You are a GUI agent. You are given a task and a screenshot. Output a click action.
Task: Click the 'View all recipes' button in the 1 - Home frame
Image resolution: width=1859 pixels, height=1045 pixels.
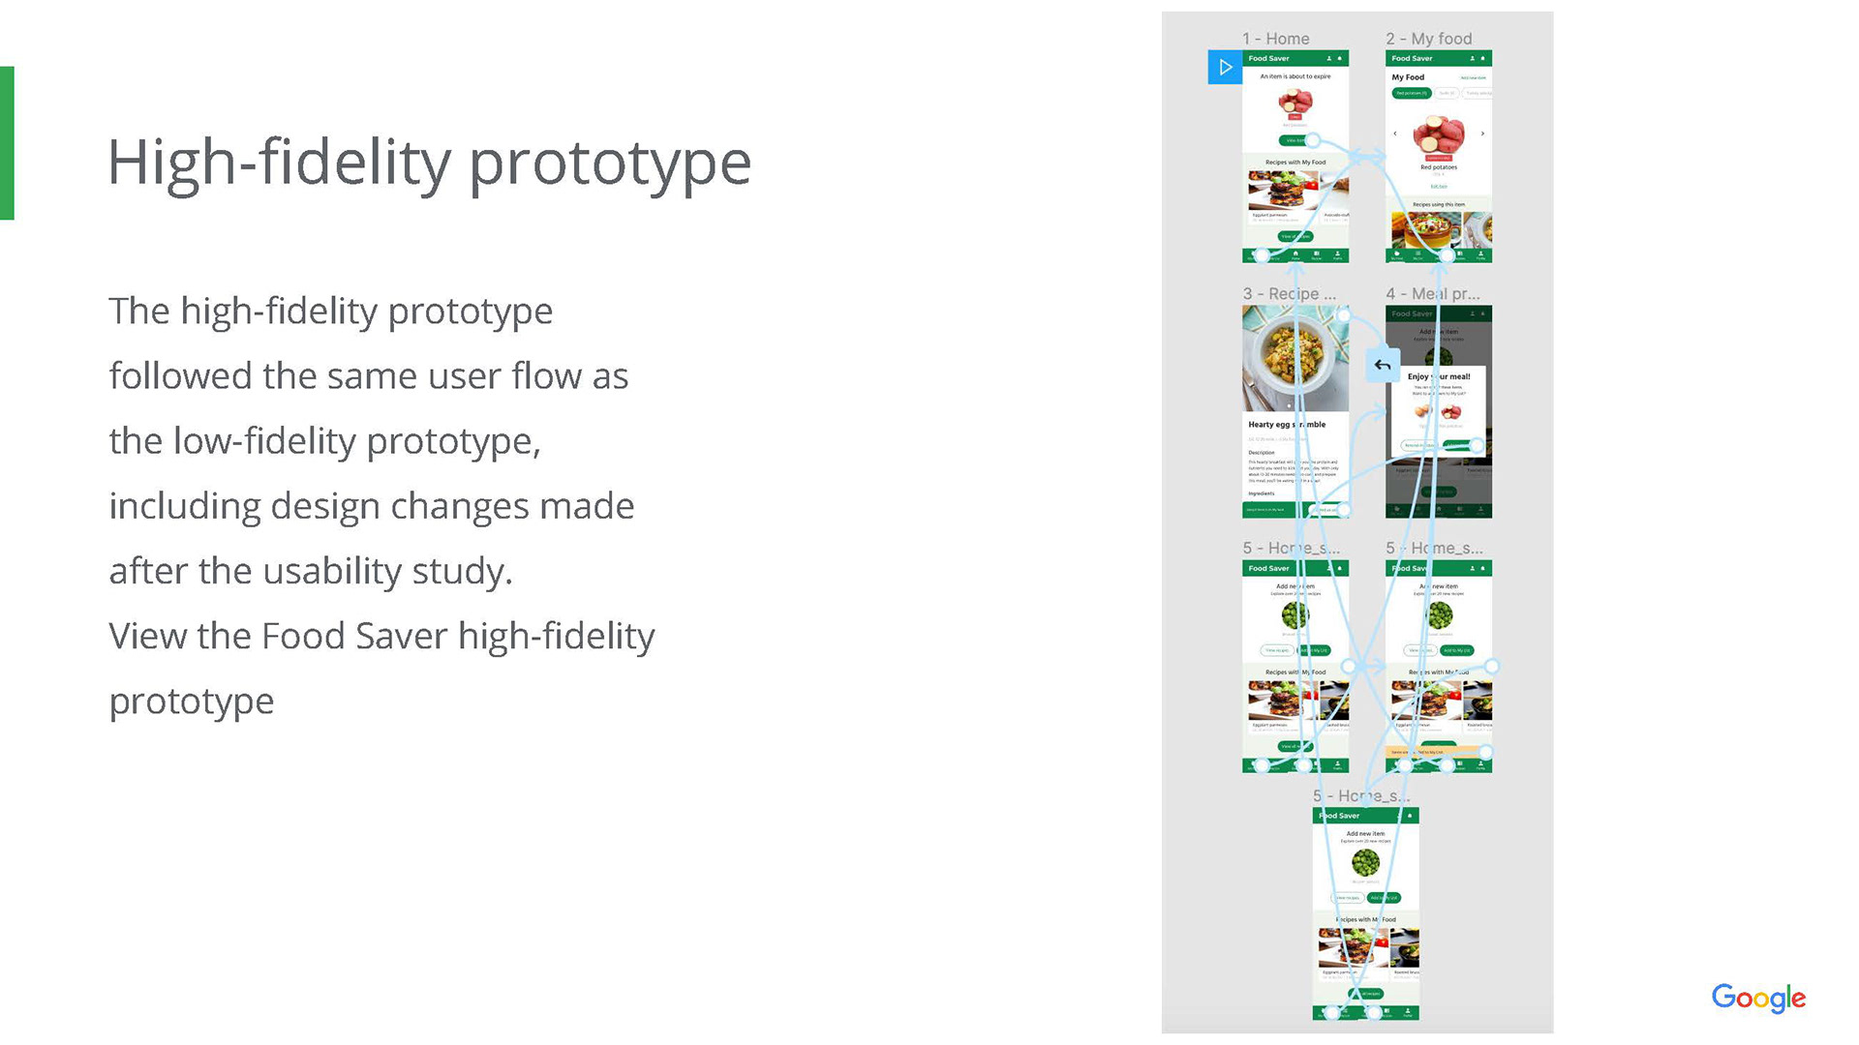1295,236
